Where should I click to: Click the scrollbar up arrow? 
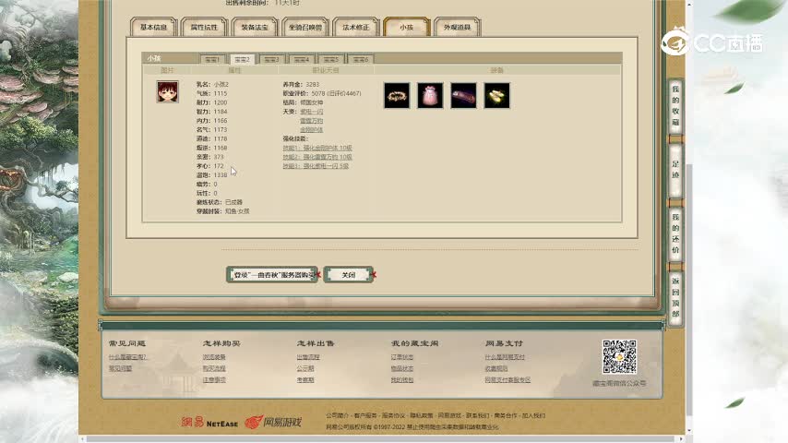(x=689, y=4)
